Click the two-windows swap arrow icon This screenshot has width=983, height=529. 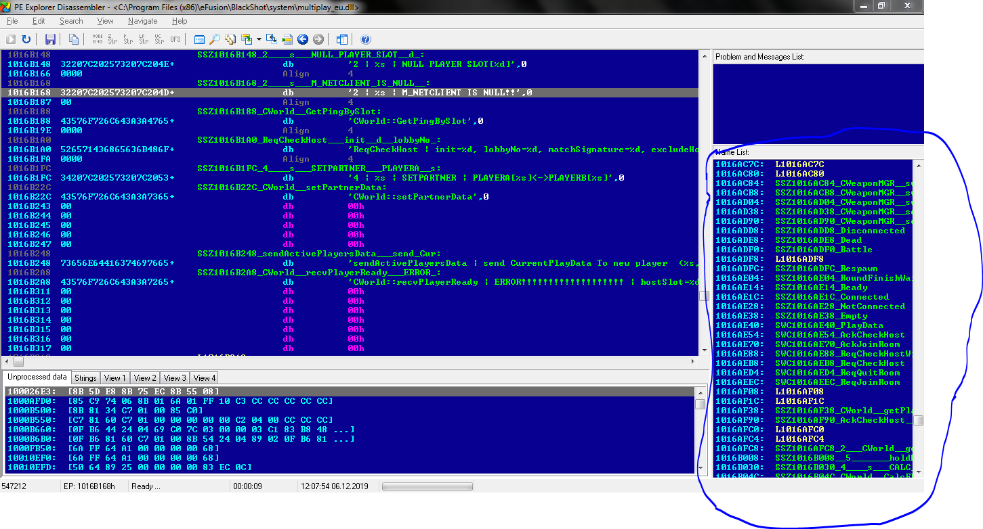pyautogui.click(x=272, y=40)
